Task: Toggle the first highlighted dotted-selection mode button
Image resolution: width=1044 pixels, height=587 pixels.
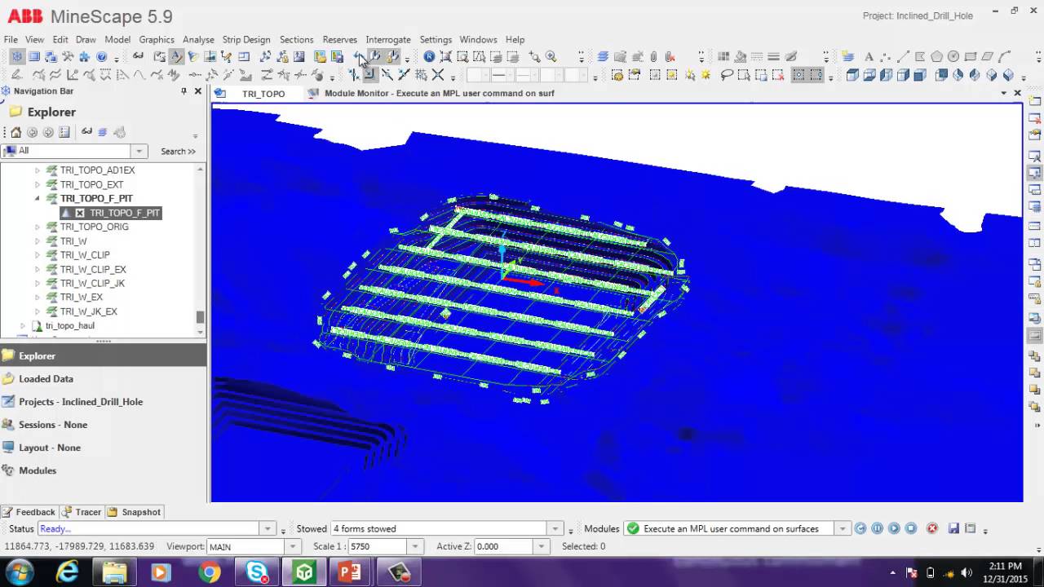Action: pyautogui.click(x=798, y=75)
